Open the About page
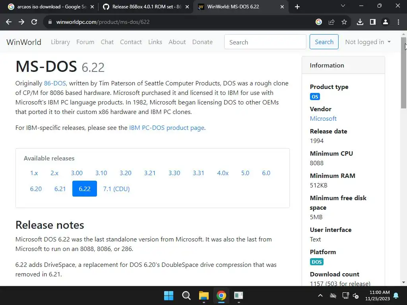 pos(177,42)
